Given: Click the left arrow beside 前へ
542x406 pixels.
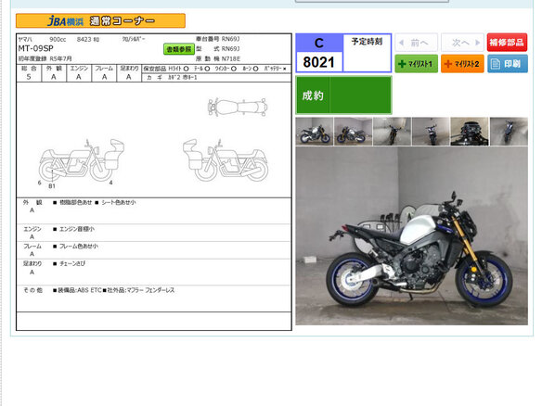Looking at the screenshot, I should click(401, 43).
